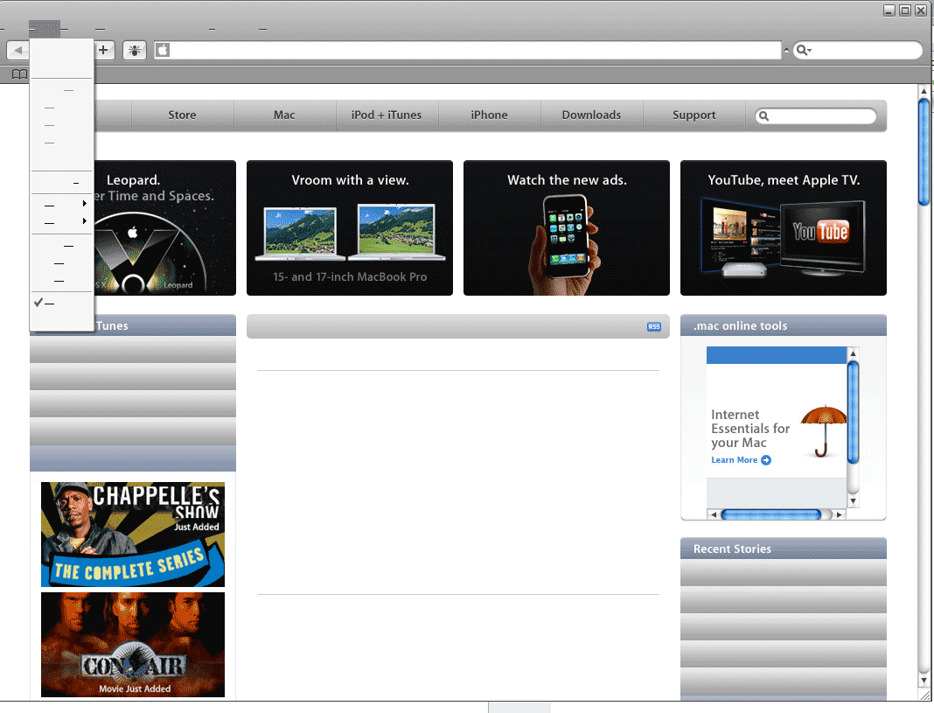Click the .mac online tools header
Image resolution: width=934 pixels, height=713 pixels.
[x=784, y=325]
